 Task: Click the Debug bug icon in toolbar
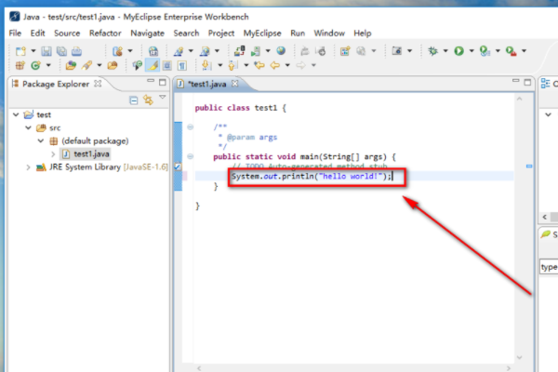(x=433, y=51)
